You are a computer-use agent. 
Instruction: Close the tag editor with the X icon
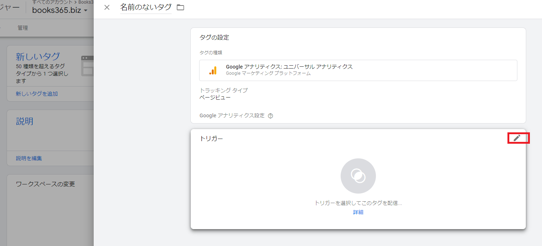107,7
